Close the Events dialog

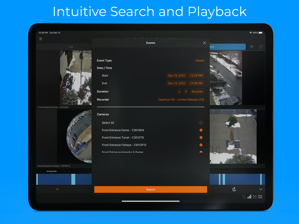[205, 43]
